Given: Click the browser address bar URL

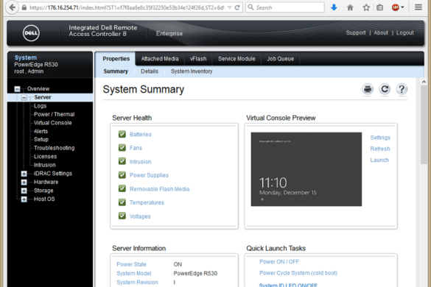Looking at the screenshot, I should [127, 7].
